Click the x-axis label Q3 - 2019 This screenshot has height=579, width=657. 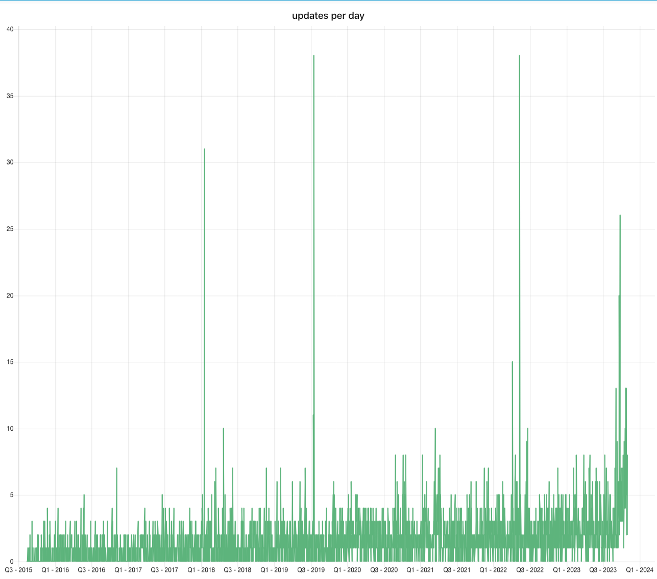[x=311, y=570]
